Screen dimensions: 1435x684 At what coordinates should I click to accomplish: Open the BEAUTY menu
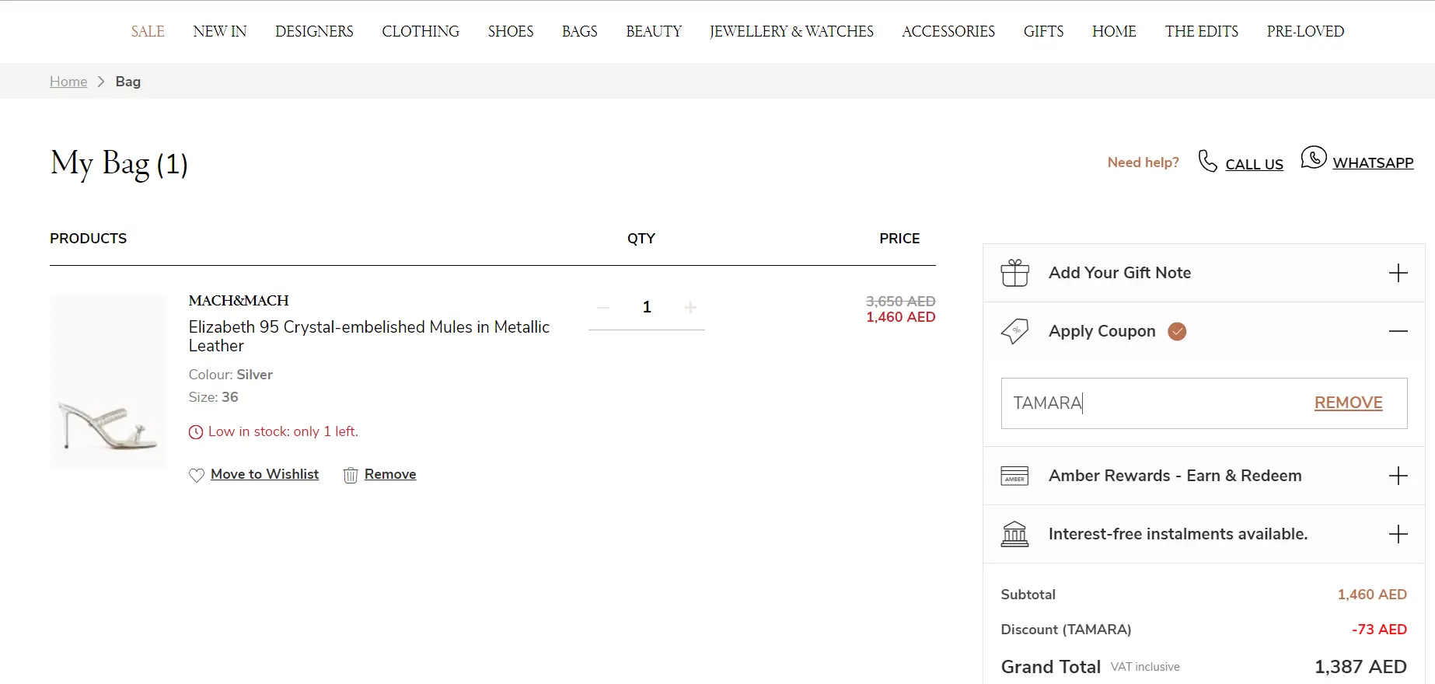[x=654, y=31]
